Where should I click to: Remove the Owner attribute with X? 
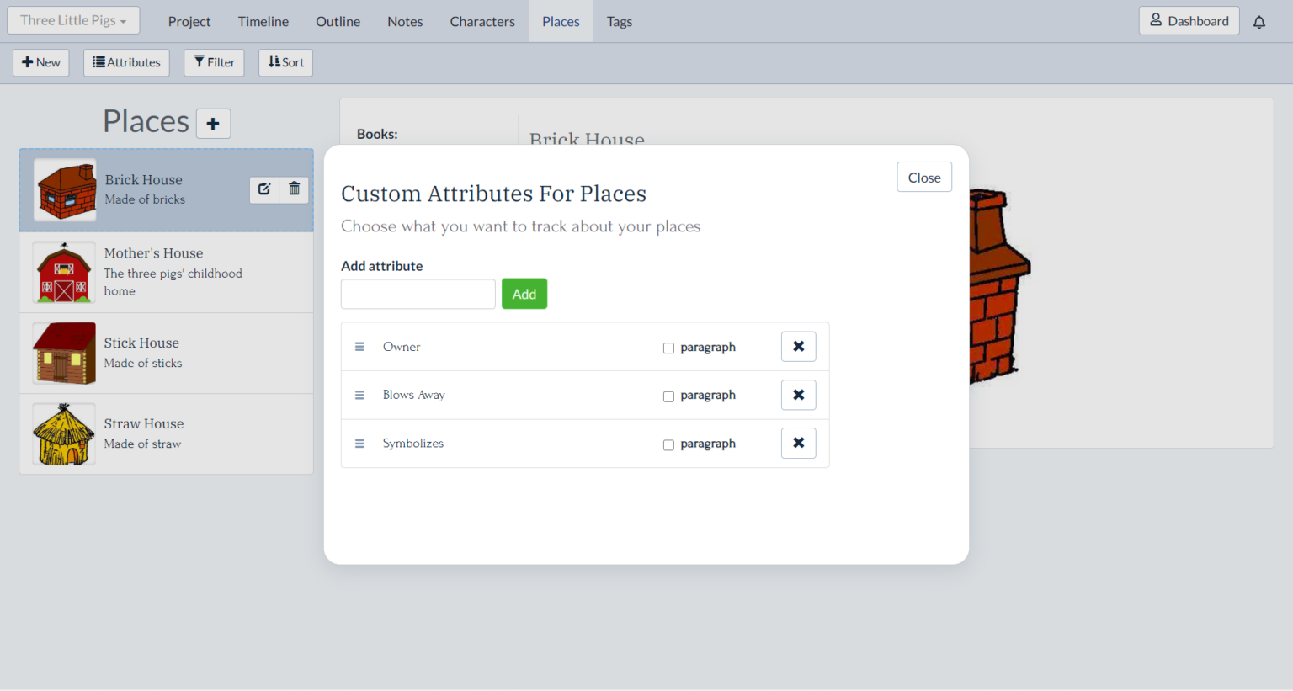[798, 347]
